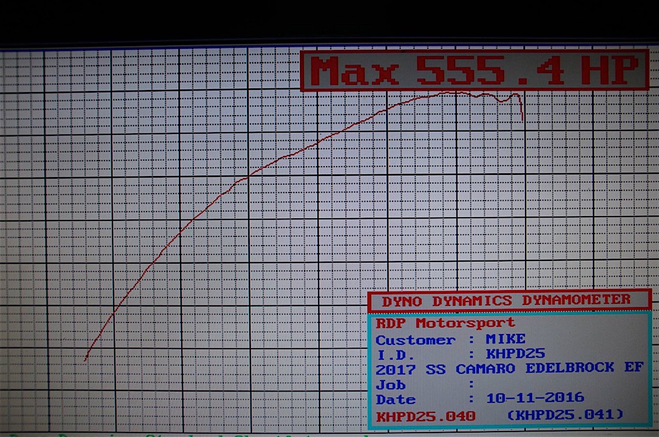
Task: Select the Customer : MIKE line
Action: (450, 339)
